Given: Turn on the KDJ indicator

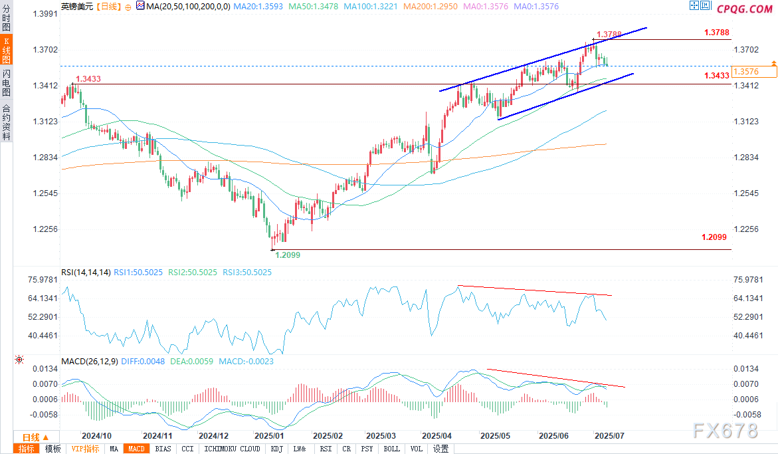Looking at the screenshot, I should [x=276, y=449].
